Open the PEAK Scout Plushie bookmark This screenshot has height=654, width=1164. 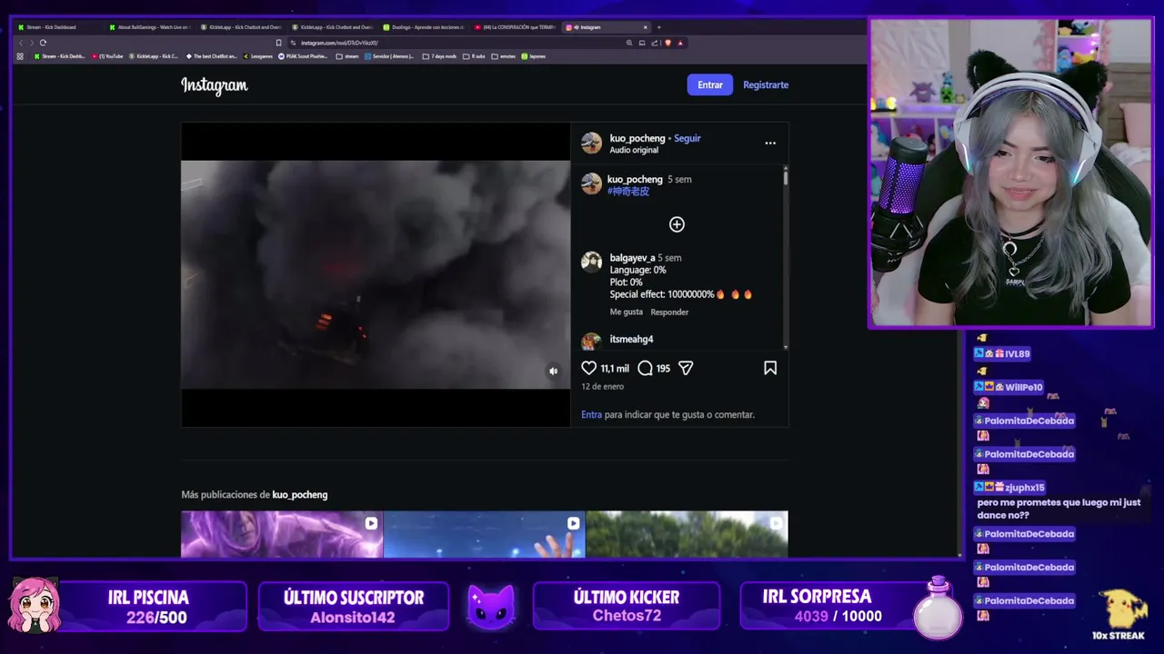point(304,56)
